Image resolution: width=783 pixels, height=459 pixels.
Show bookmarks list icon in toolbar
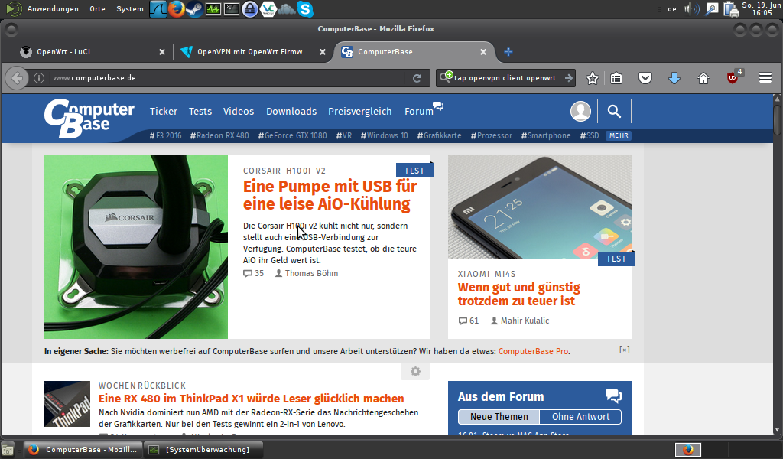coord(616,78)
